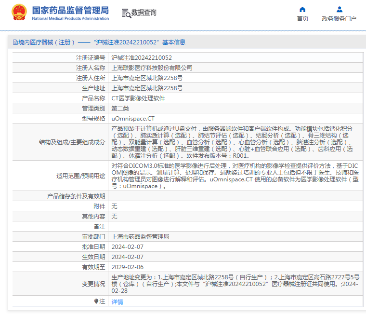
Task: Click the 产品名称 label
Action: coord(93,98)
